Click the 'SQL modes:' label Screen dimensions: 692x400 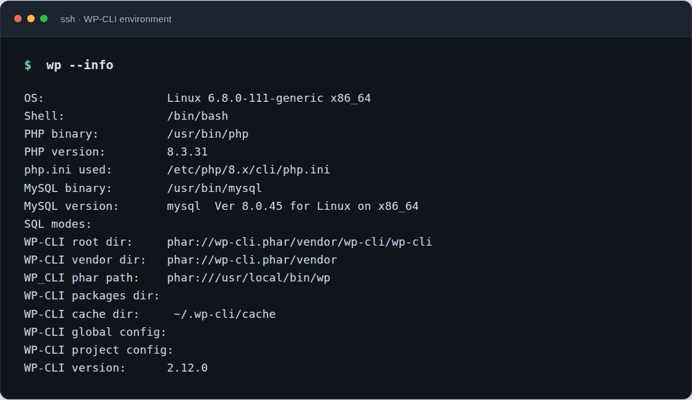click(58, 224)
